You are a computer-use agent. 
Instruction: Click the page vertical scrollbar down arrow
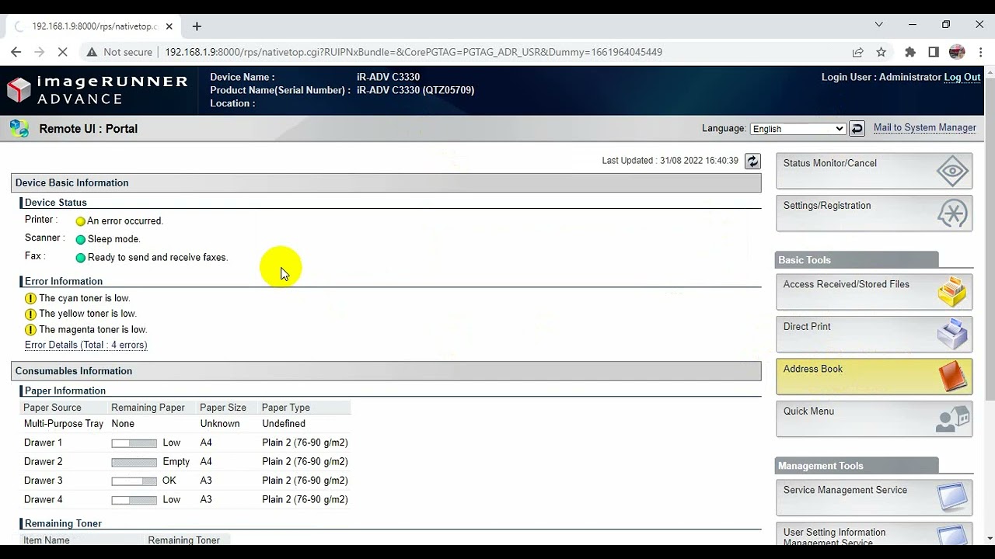[989, 539]
